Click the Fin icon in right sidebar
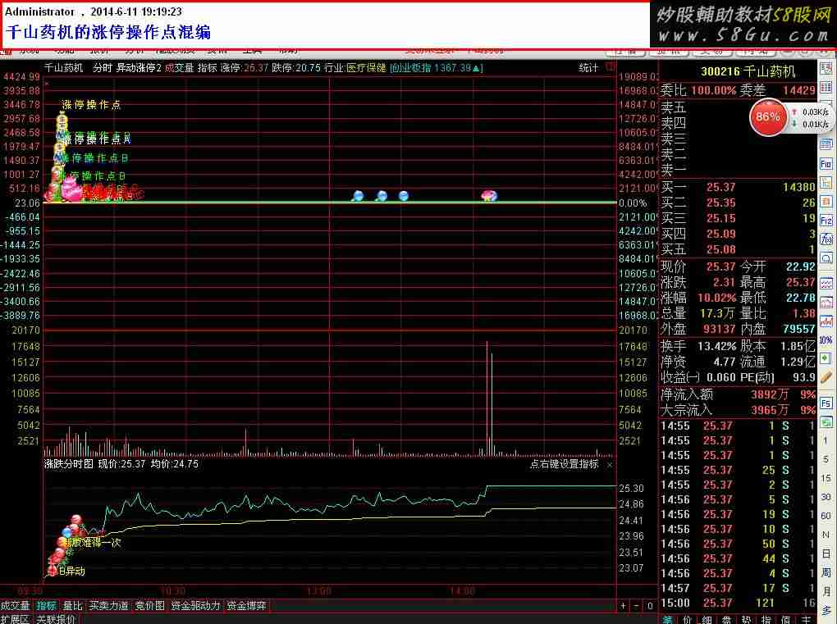 tap(826, 165)
